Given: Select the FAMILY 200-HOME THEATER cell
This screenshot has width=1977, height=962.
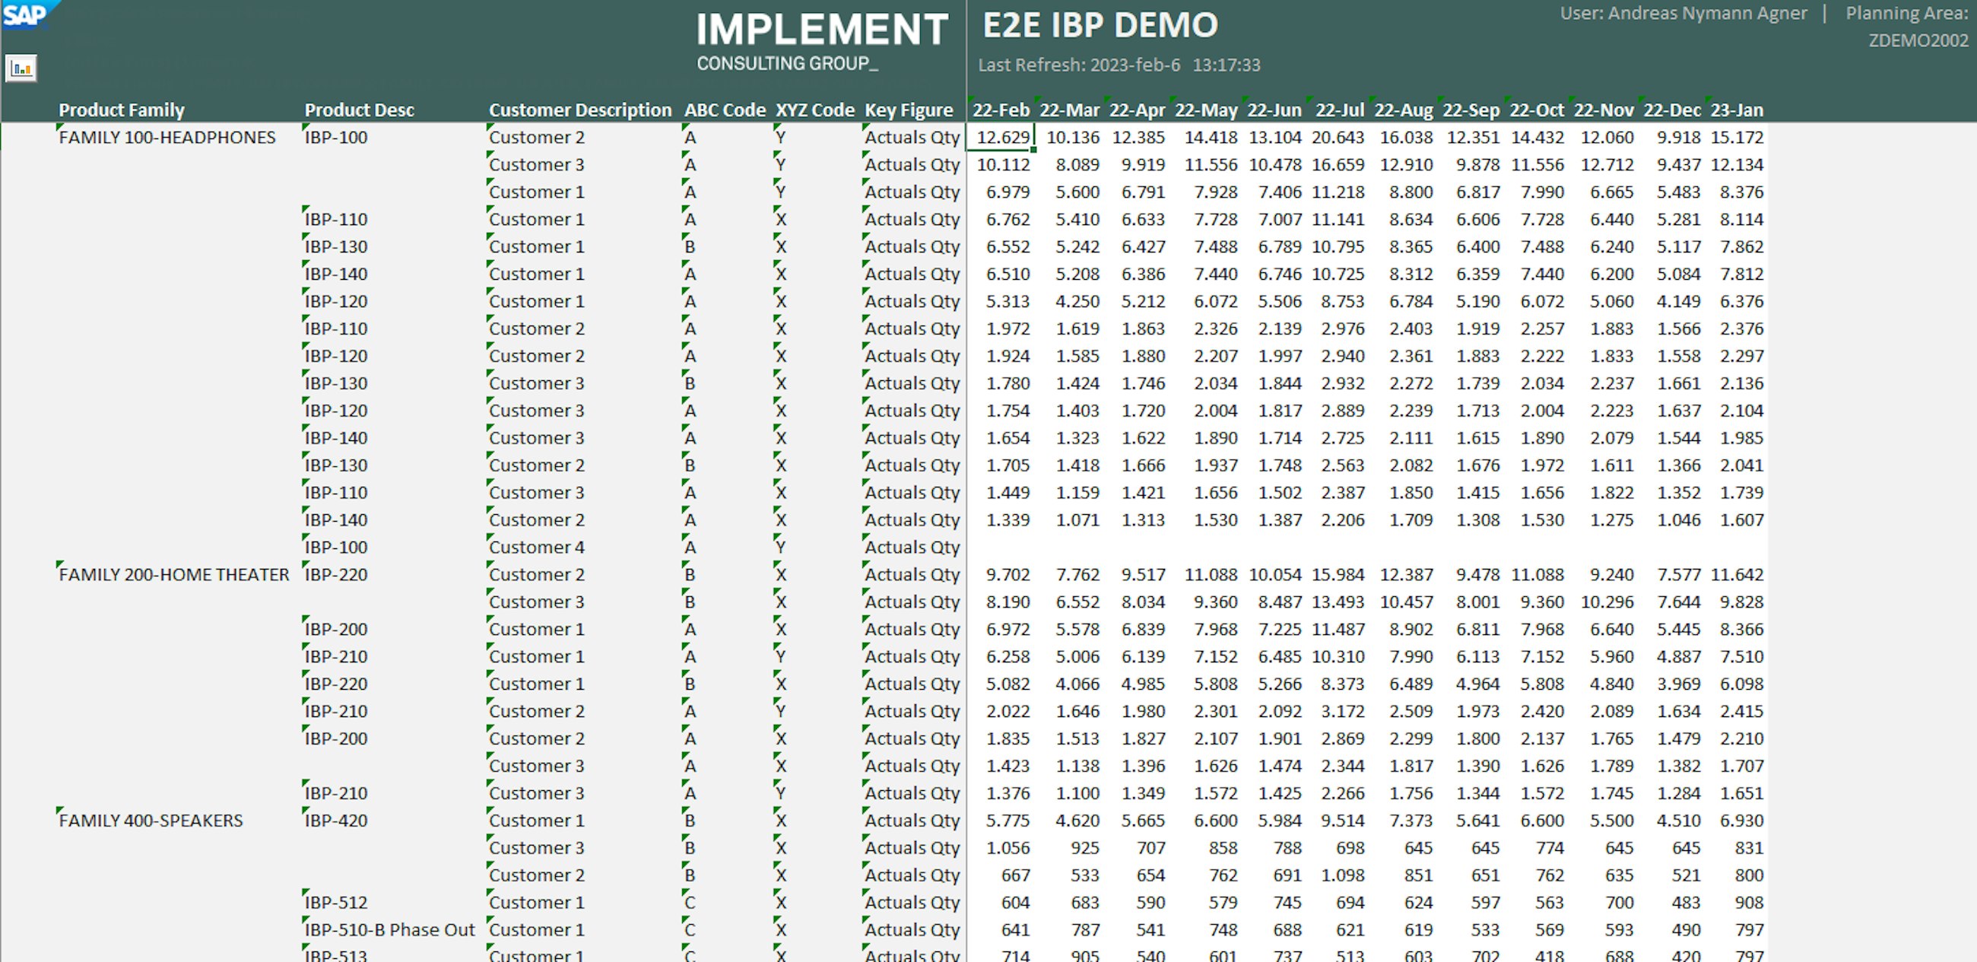Looking at the screenshot, I should [173, 575].
